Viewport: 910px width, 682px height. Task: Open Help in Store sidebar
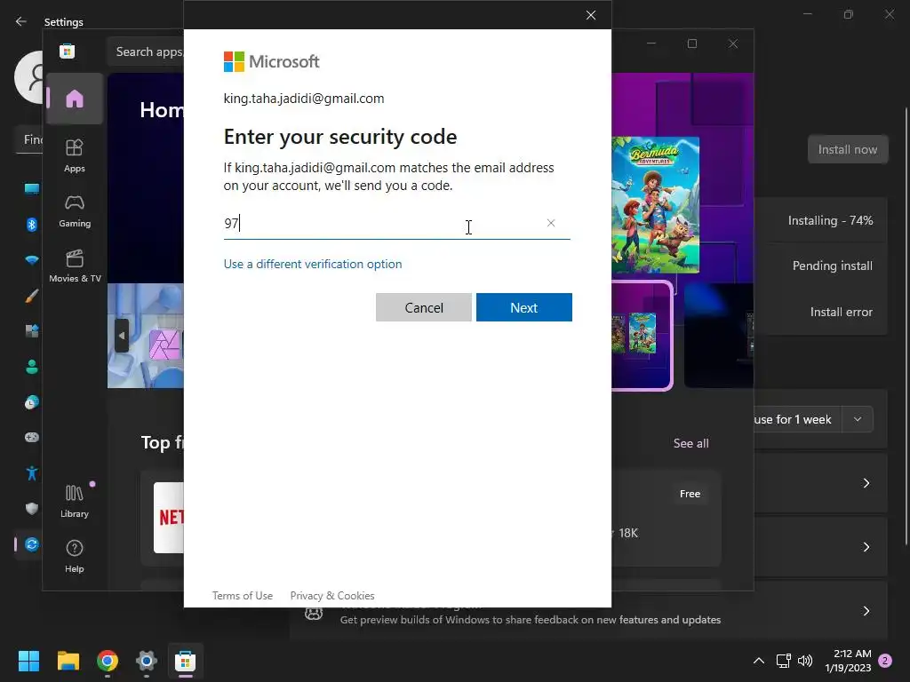click(x=75, y=556)
